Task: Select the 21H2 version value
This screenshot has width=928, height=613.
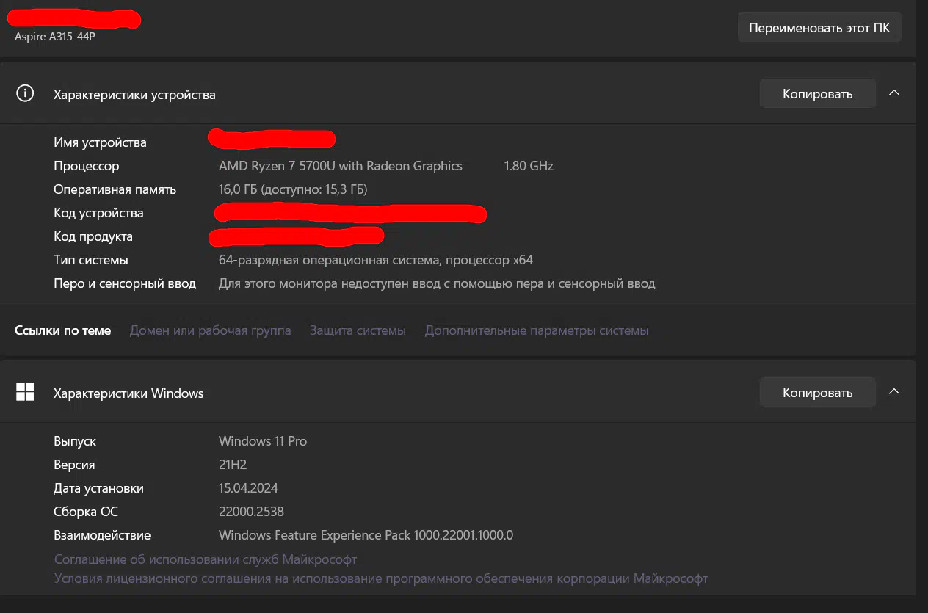Action: point(234,465)
